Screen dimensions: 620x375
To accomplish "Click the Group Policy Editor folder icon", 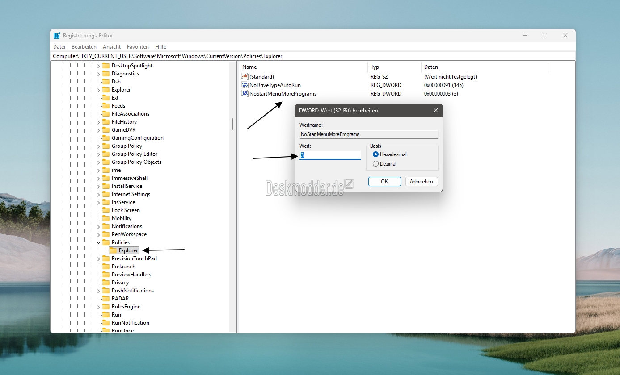I will 106,154.
